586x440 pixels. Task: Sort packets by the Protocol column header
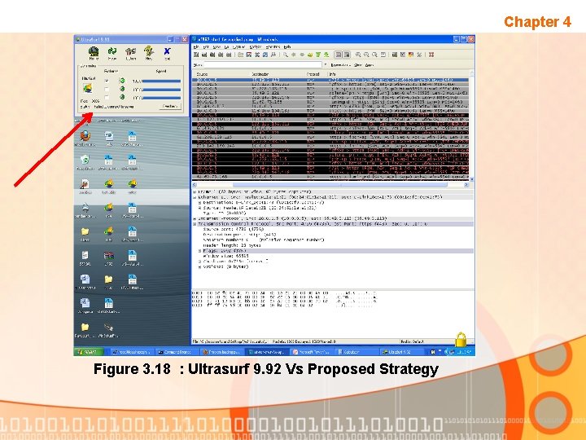click(317, 74)
